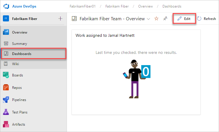Click the FF project avatar icon

[x=6, y=19]
